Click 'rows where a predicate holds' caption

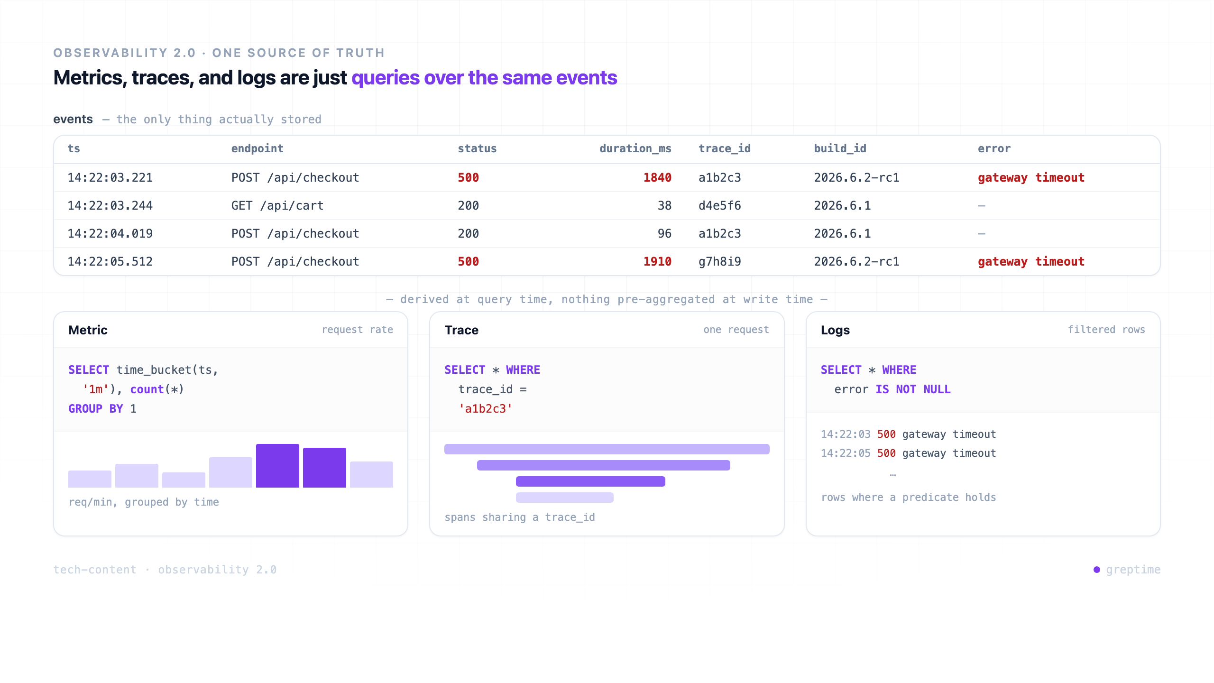(909, 497)
